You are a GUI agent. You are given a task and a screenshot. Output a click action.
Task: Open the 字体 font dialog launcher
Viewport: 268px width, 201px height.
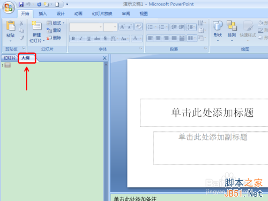(x=141, y=48)
